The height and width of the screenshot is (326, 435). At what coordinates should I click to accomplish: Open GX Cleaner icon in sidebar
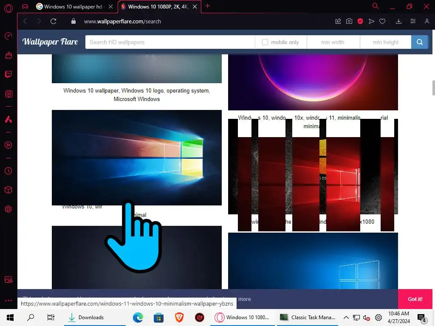tap(8, 55)
